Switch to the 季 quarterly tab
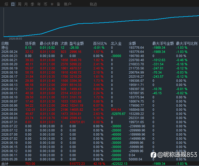199x166 pixels. [33, 4]
